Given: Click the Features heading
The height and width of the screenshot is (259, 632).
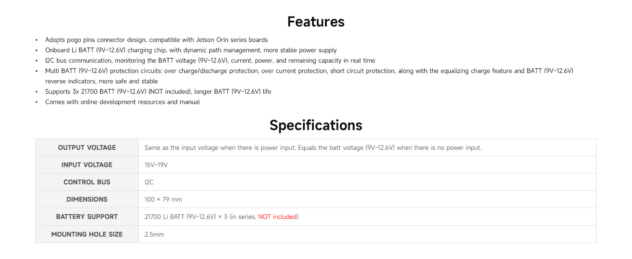Looking at the screenshot, I should point(316,22).
